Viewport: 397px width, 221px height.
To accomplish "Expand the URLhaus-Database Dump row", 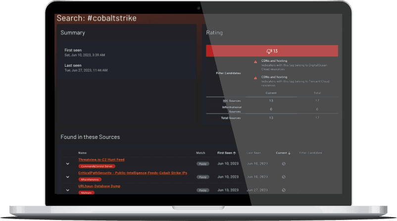I will click(x=68, y=190).
